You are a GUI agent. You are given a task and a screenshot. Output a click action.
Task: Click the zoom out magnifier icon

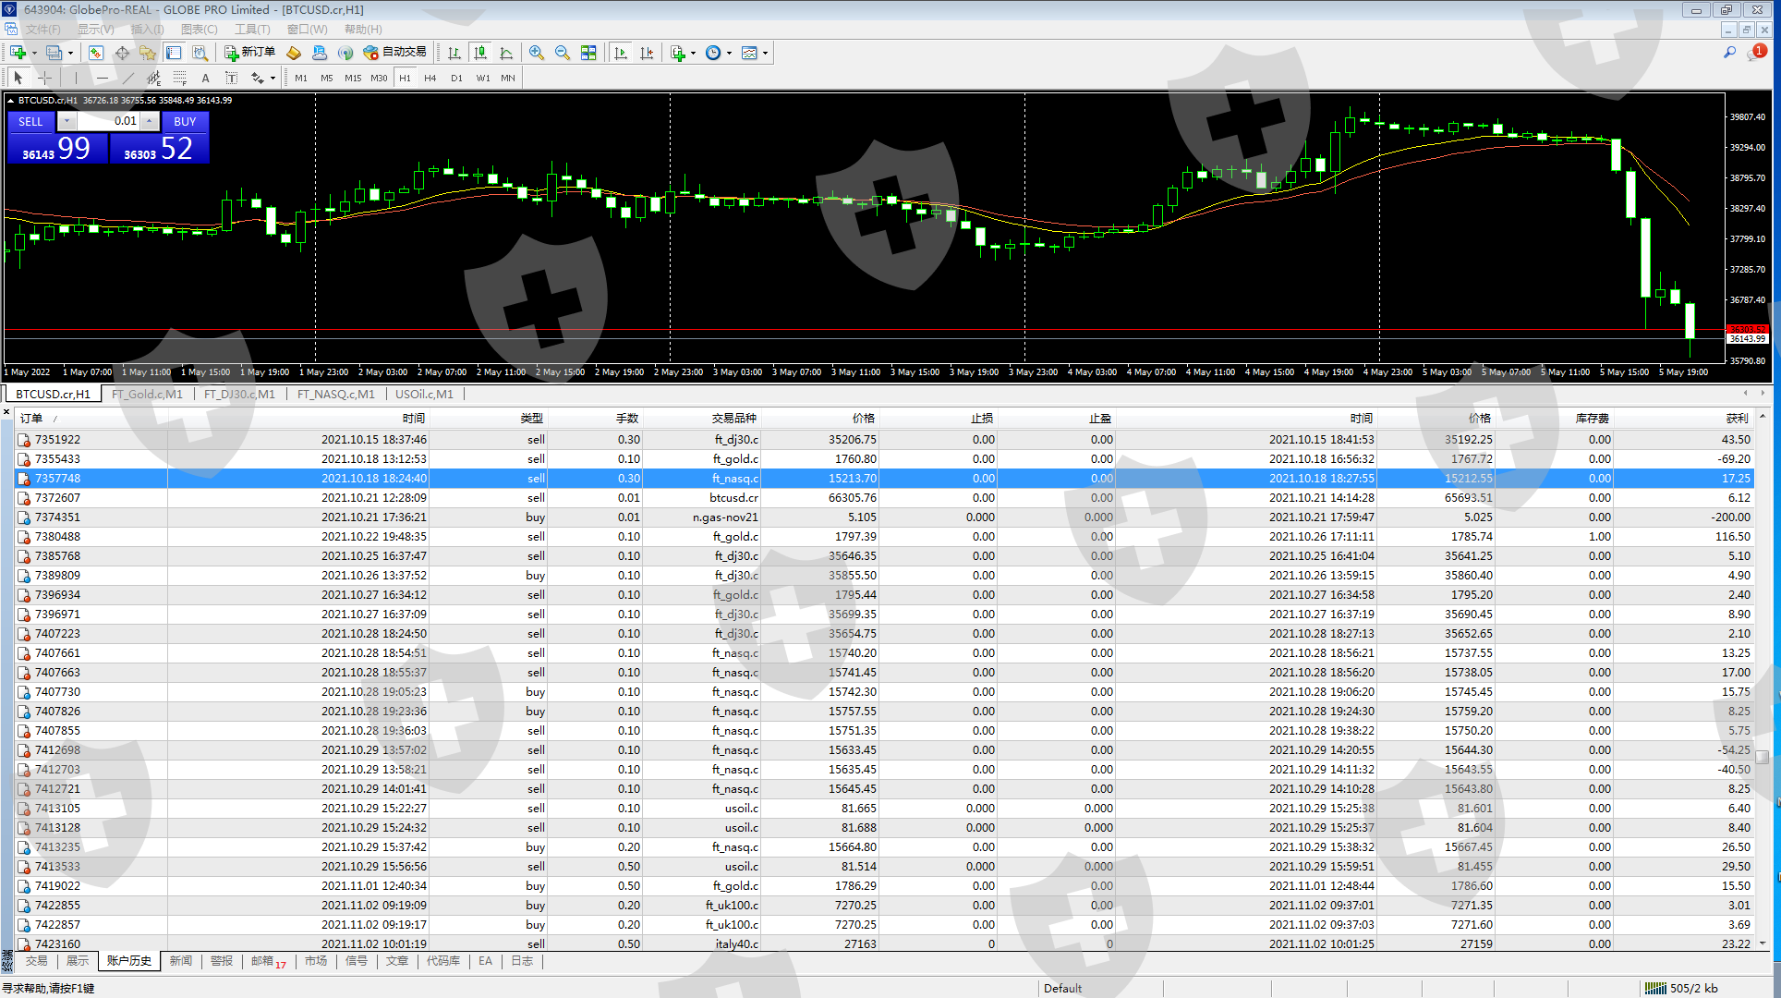pos(563,54)
